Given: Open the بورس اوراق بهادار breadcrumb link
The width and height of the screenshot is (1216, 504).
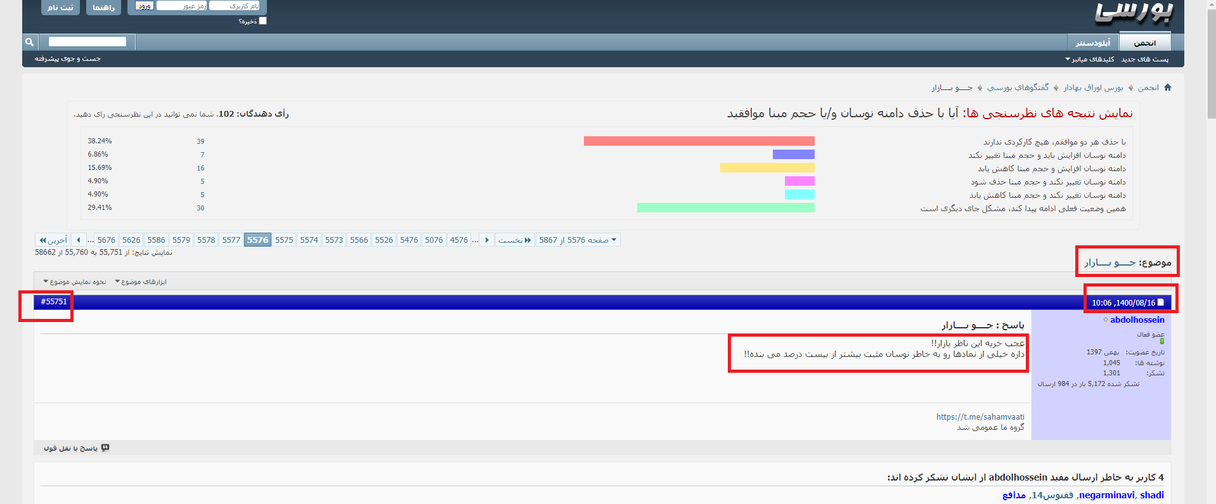Looking at the screenshot, I should (1094, 87).
